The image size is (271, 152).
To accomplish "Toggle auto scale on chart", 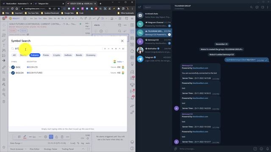I will pos(88,143).
